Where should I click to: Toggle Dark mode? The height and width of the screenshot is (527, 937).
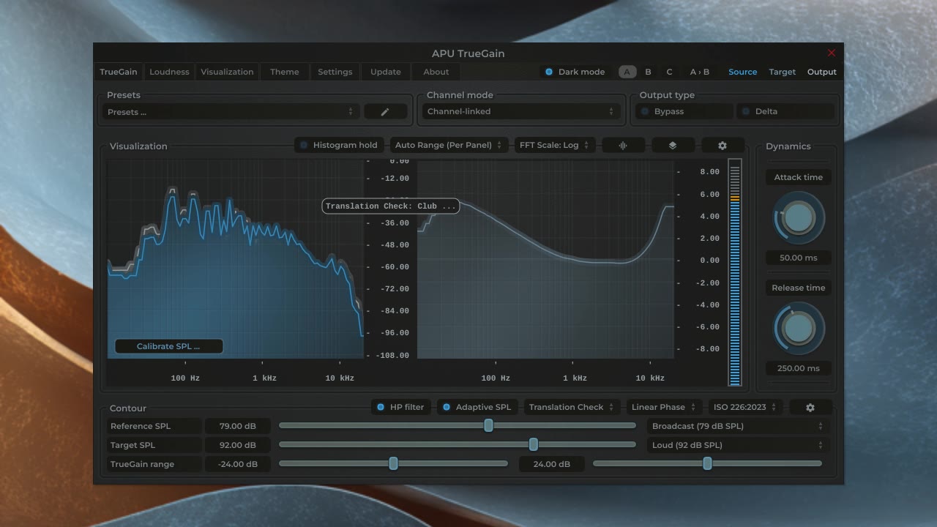pos(575,72)
